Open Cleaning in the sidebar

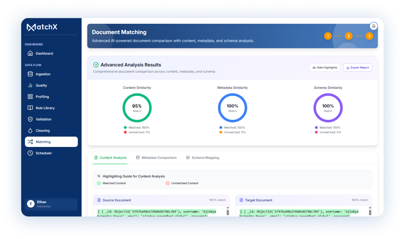(51, 130)
